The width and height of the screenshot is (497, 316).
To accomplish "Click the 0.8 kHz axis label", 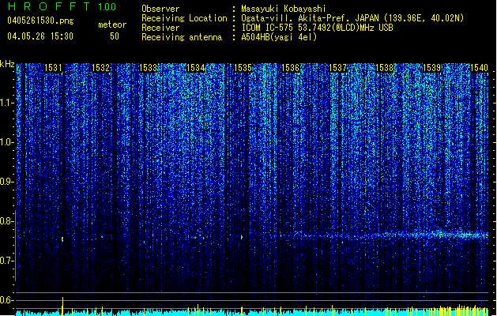I will pos(6,221).
